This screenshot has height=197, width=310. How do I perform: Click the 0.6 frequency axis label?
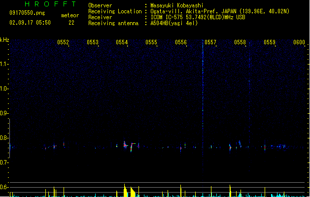click(4, 187)
